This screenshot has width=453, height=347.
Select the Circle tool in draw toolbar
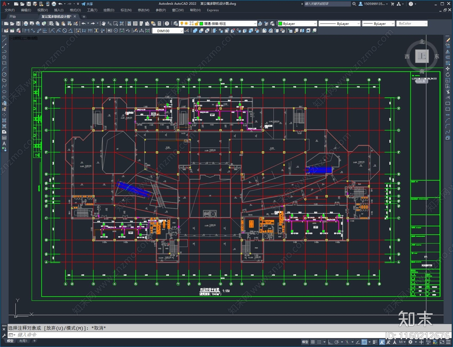click(x=4, y=74)
